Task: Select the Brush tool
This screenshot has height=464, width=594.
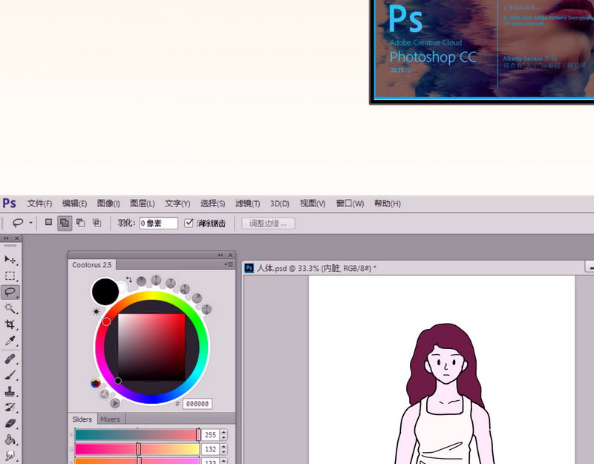Action: point(10,375)
